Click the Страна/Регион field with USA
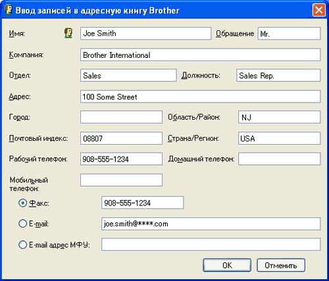Screen dimensions: 329x281 [x=280, y=138]
